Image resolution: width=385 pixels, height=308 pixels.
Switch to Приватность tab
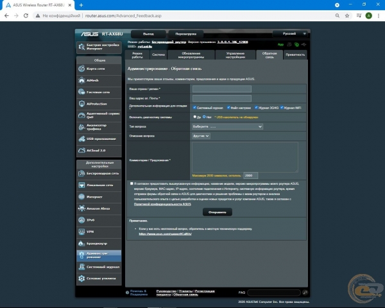295,55
